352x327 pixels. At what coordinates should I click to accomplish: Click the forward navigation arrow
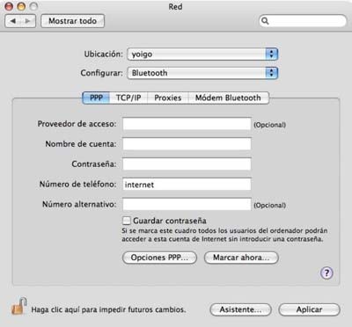(28, 21)
